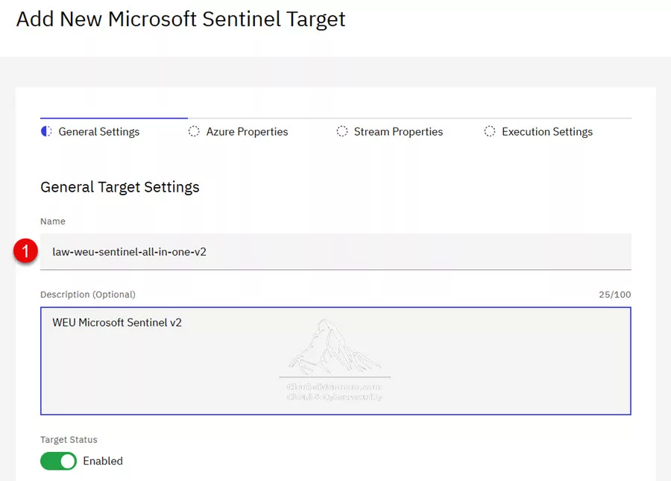Click inside the Description text area
Viewport: 671px width, 481px height.
[335, 361]
